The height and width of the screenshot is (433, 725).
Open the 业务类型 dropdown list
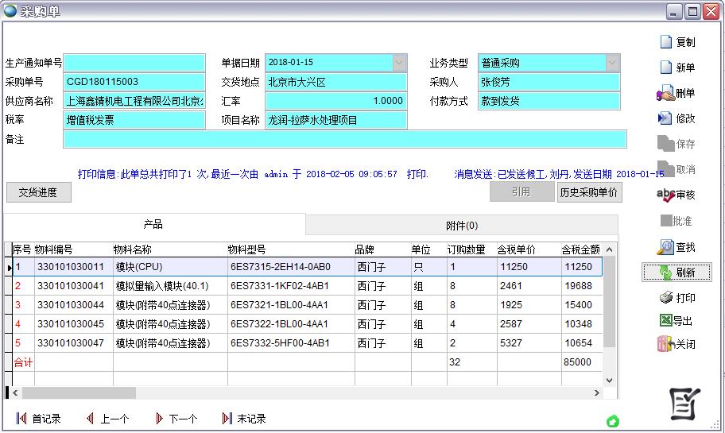pos(611,63)
